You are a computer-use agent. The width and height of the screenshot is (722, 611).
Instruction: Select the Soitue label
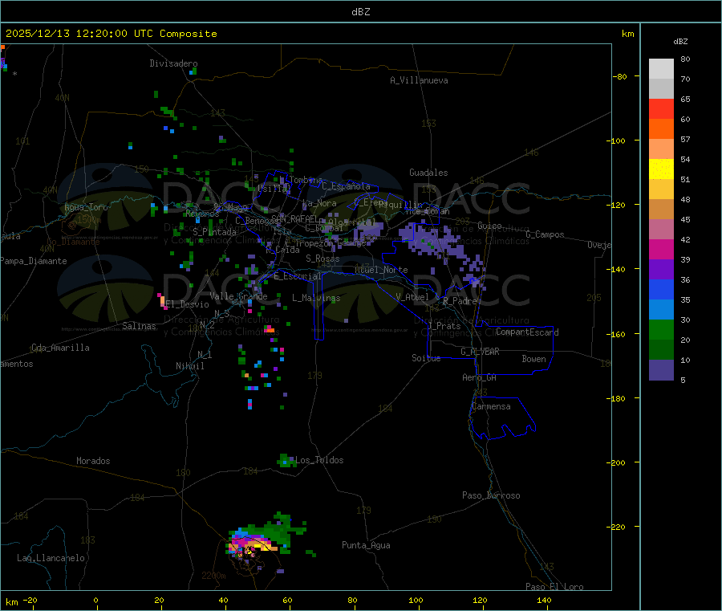click(x=426, y=358)
